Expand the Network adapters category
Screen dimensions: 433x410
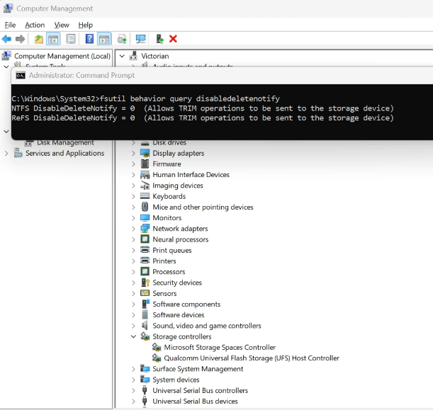pyautogui.click(x=133, y=229)
